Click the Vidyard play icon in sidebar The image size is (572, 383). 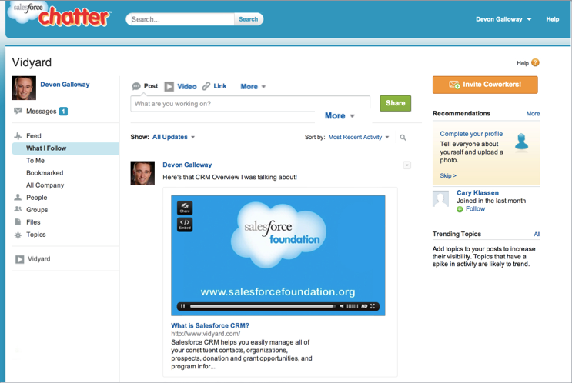coord(19,259)
